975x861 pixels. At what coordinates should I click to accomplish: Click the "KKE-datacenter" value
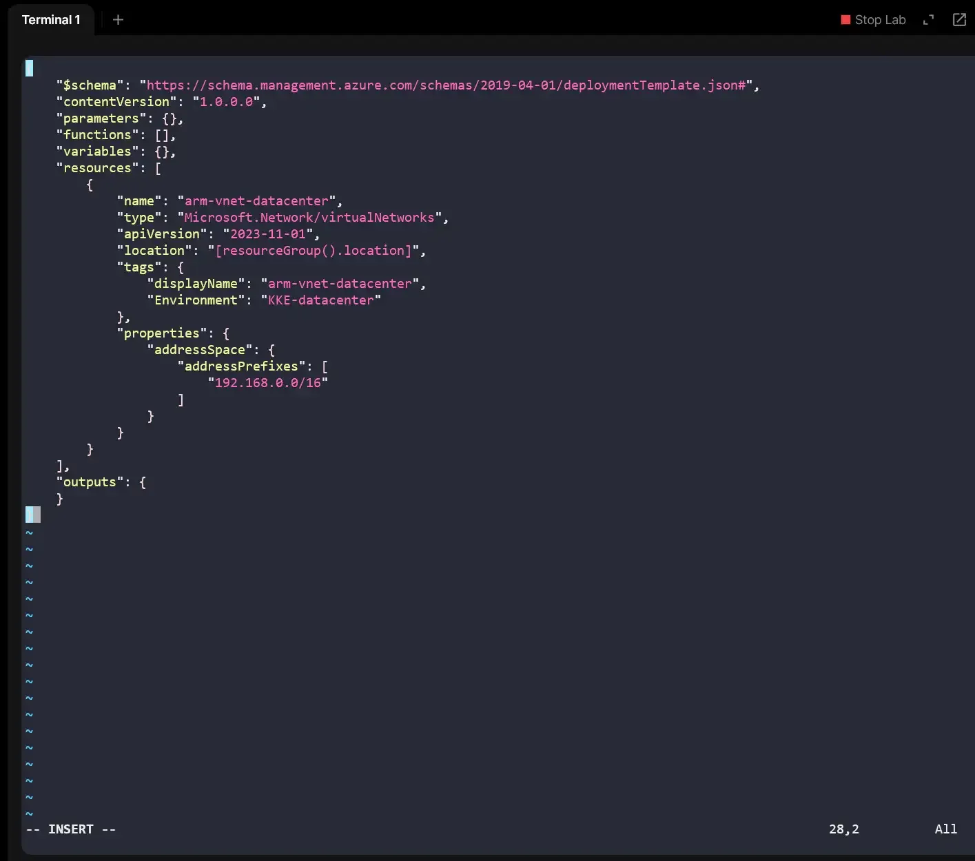point(320,300)
